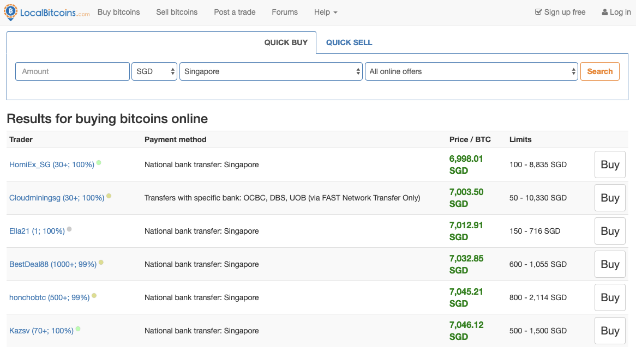Image resolution: width=636 pixels, height=347 pixels.
Task: Open Cloudminingsg trader profile
Action: coord(57,198)
